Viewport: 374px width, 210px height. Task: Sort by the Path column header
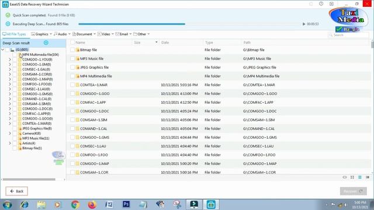pos(247,43)
